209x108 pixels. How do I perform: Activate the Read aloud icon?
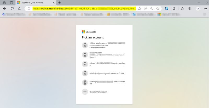pos(146,9)
